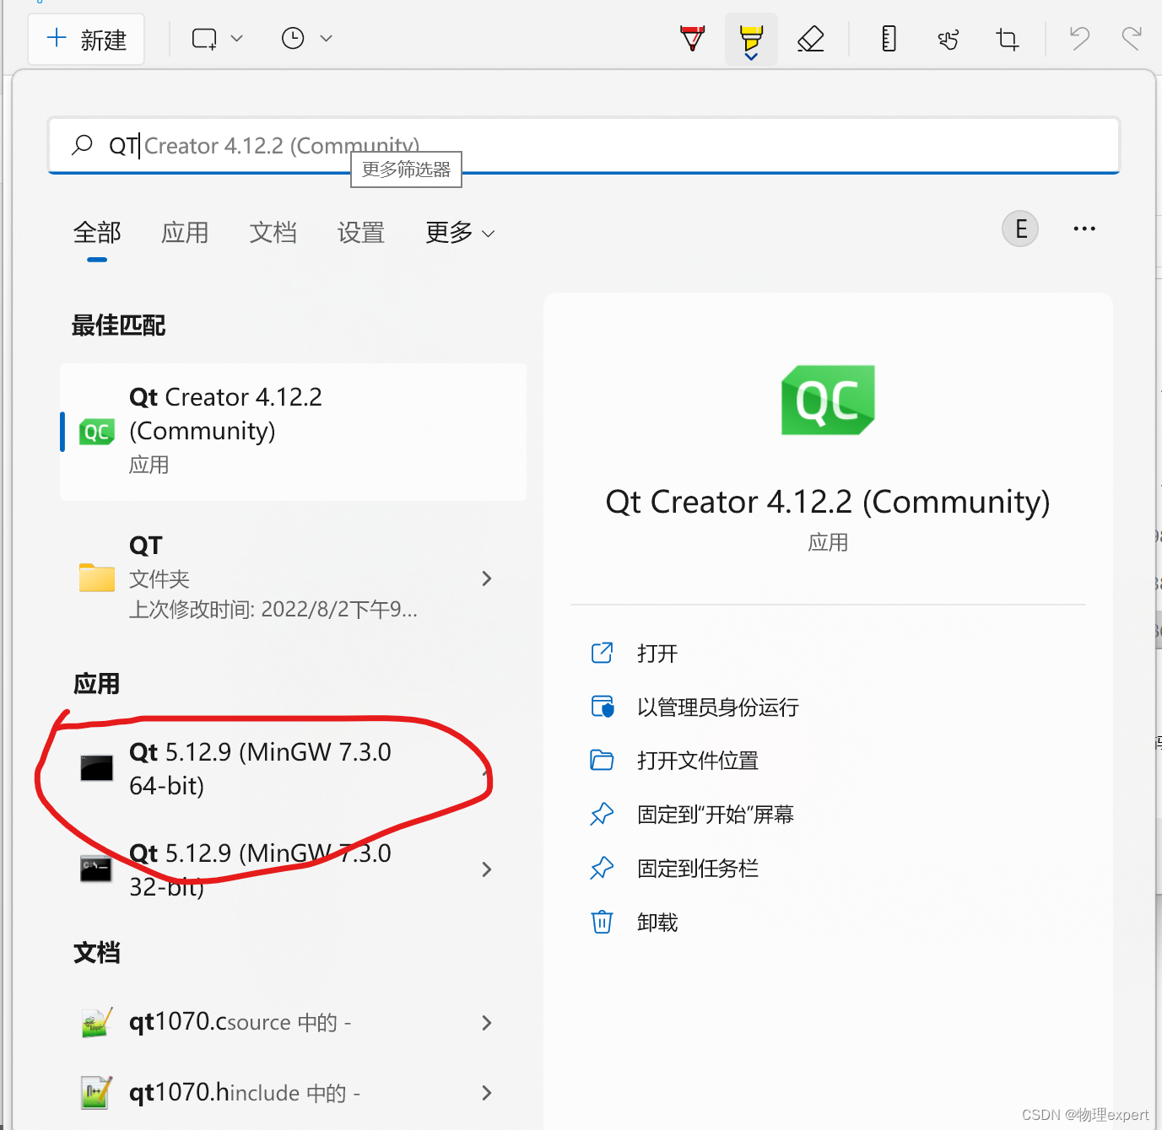
Task: Click the 打开 open icon
Action: coord(602,653)
